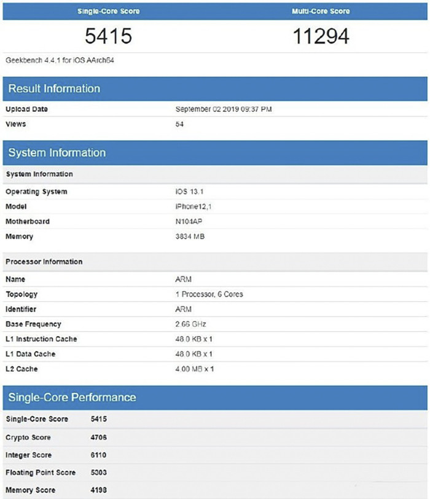The width and height of the screenshot is (430, 499).
Task: Click the Views count 54
Action: pos(179,124)
